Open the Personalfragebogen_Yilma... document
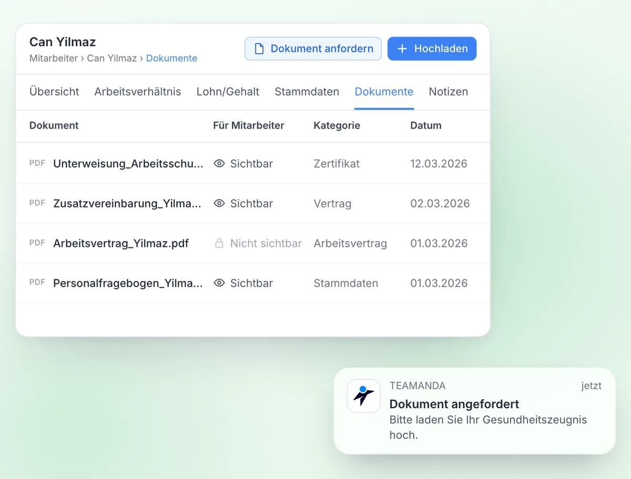 coord(128,284)
